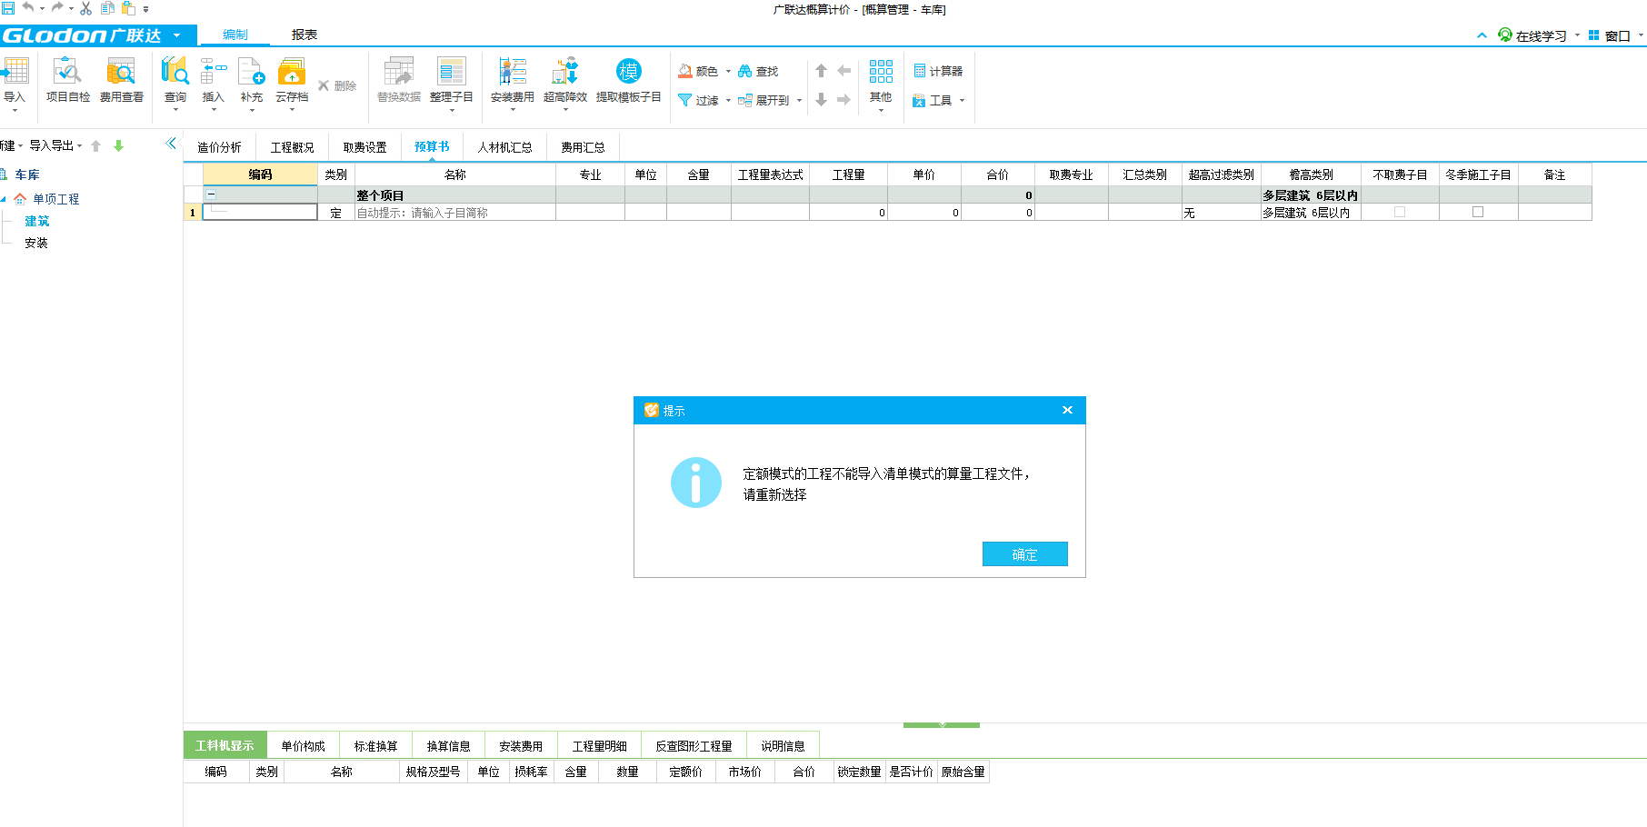Close the 提示 dialog with X
Screen dimensions: 1647x827
[x=1067, y=410]
